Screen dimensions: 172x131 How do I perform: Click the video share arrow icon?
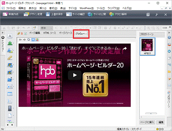coord(125,48)
